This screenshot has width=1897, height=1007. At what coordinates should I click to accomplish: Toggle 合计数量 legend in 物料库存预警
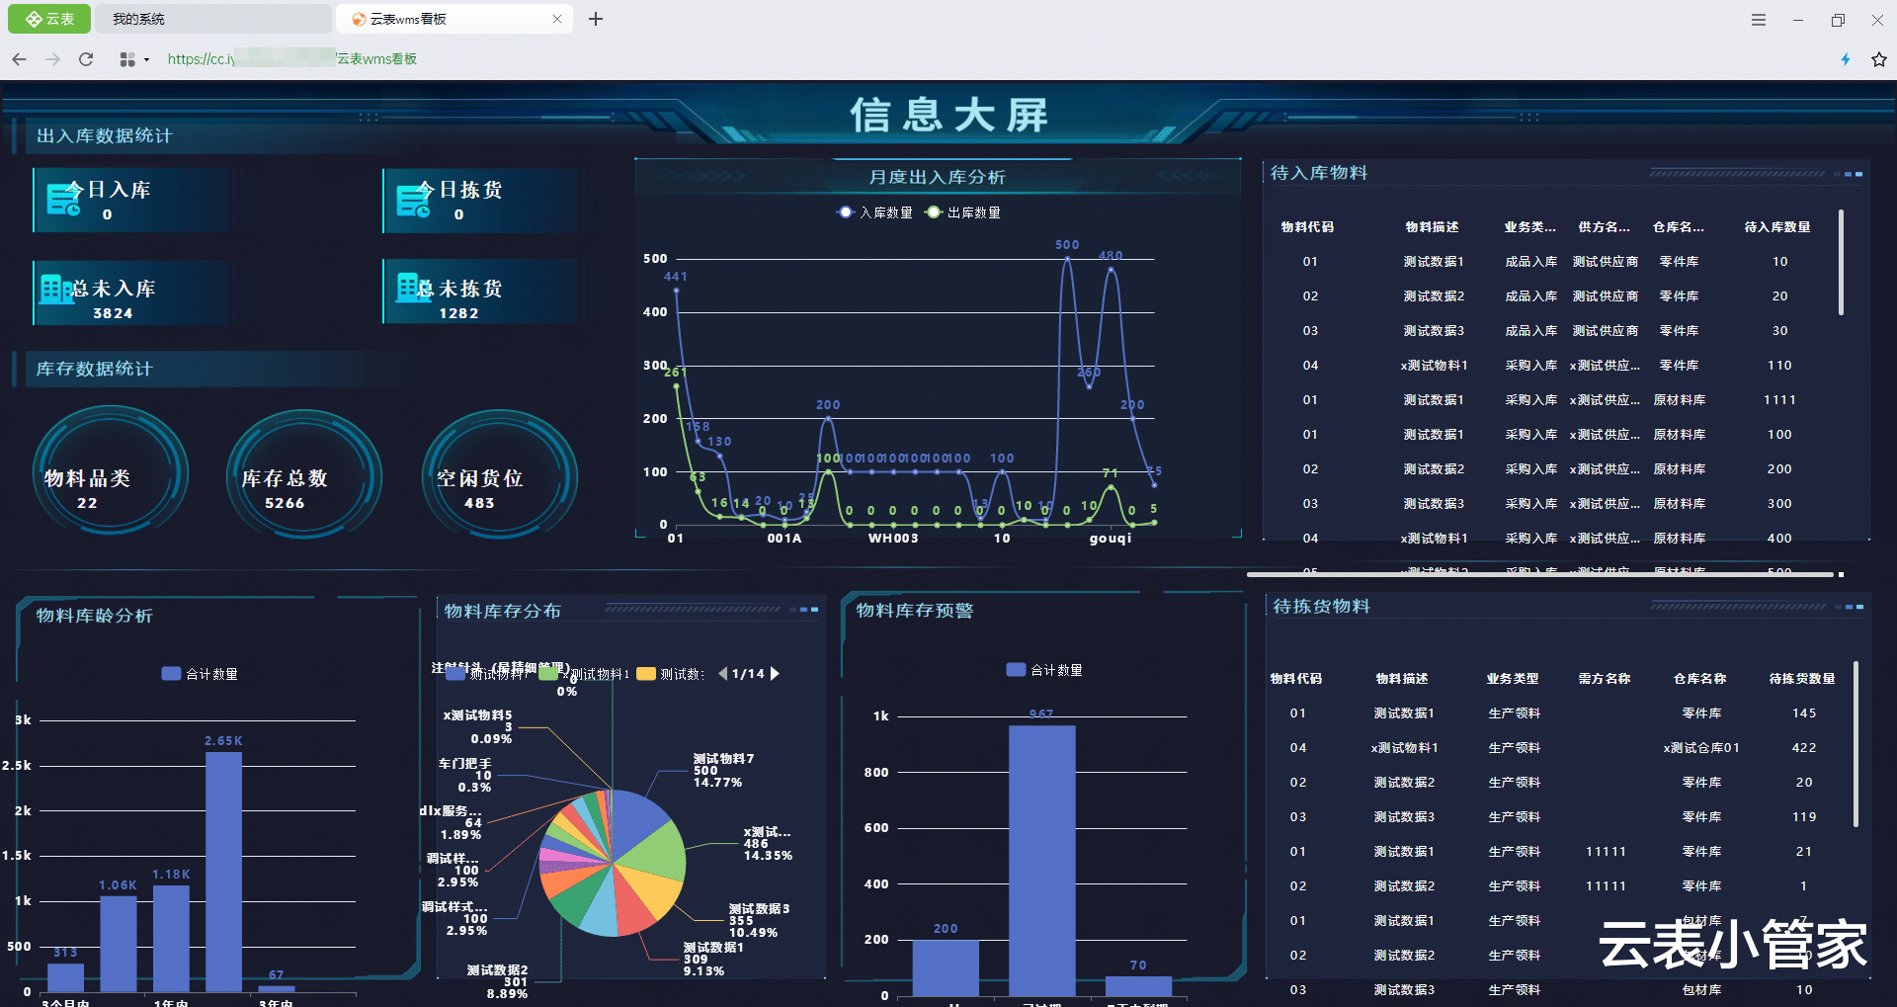pos(1044,670)
